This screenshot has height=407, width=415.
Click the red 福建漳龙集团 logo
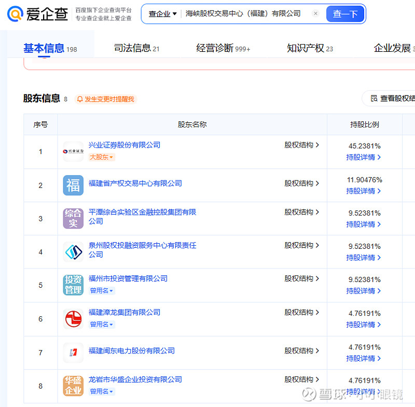tap(73, 319)
